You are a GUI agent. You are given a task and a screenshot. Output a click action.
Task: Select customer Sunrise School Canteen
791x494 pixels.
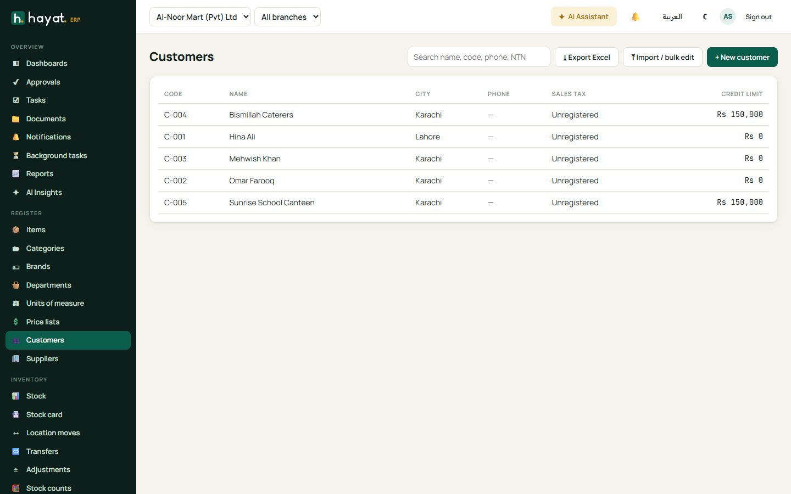(464, 203)
